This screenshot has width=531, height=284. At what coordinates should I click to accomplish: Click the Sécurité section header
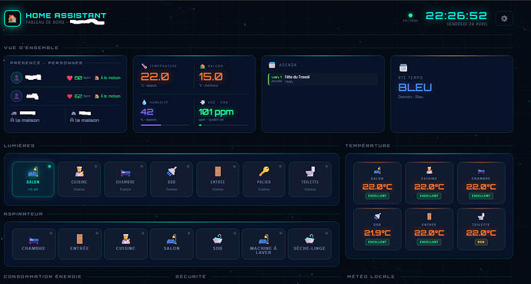point(190,276)
